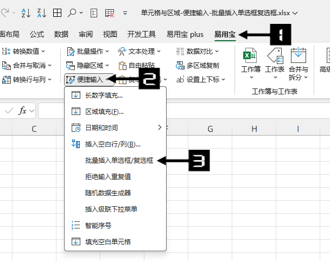Select column H header

254,129
